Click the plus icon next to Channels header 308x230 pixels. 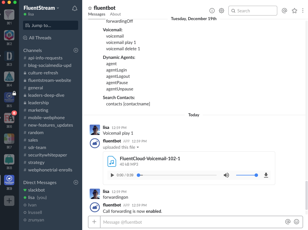point(76,50)
